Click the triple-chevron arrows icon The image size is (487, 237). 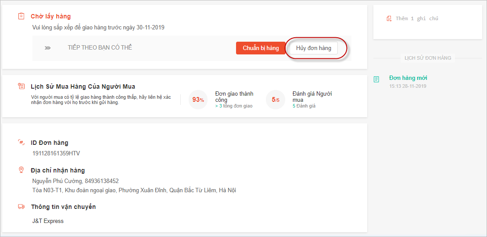coord(47,48)
